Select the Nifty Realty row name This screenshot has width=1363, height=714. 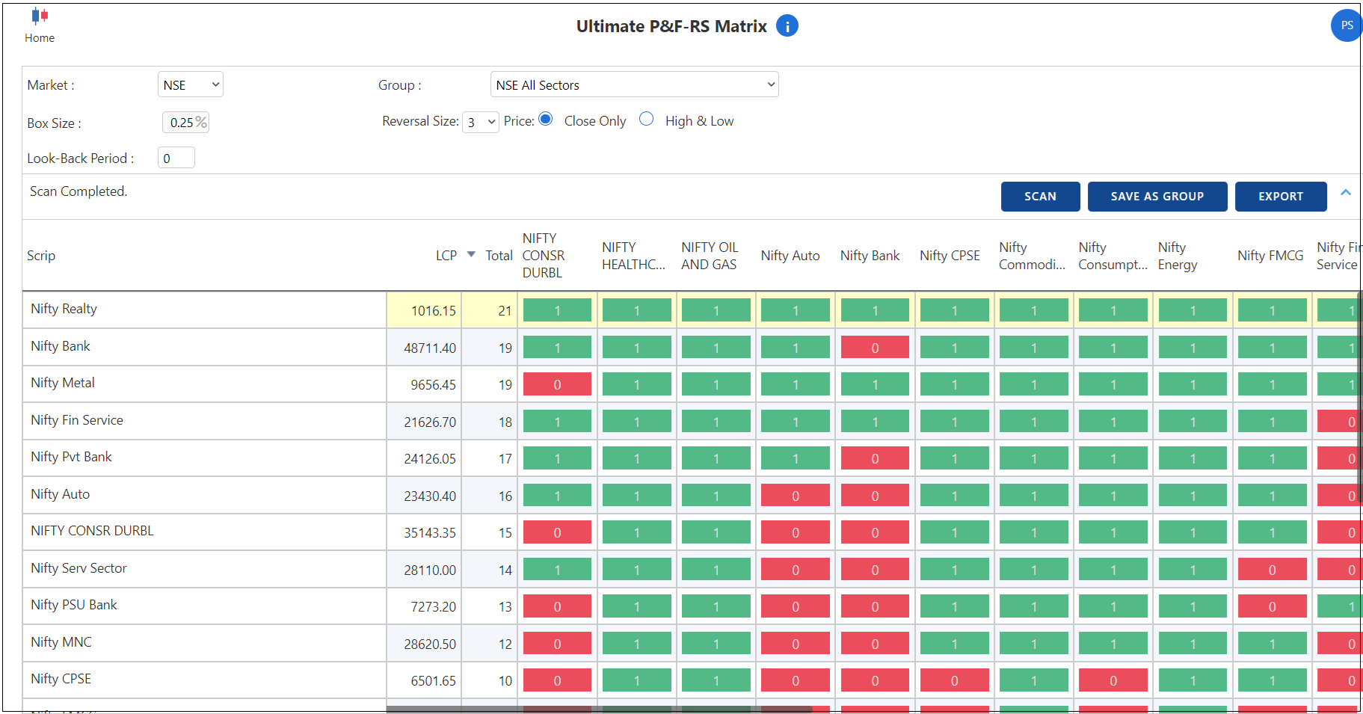tap(64, 309)
